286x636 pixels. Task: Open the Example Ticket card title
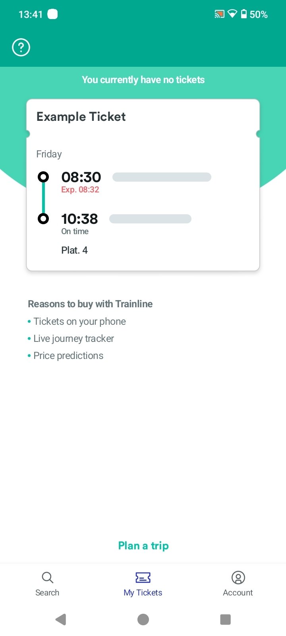point(81,116)
